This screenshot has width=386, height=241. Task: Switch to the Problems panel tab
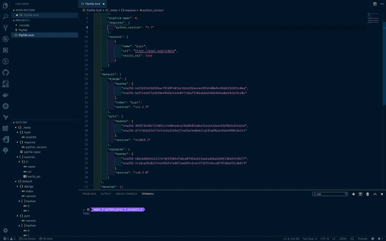pyautogui.click(x=89, y=194)
